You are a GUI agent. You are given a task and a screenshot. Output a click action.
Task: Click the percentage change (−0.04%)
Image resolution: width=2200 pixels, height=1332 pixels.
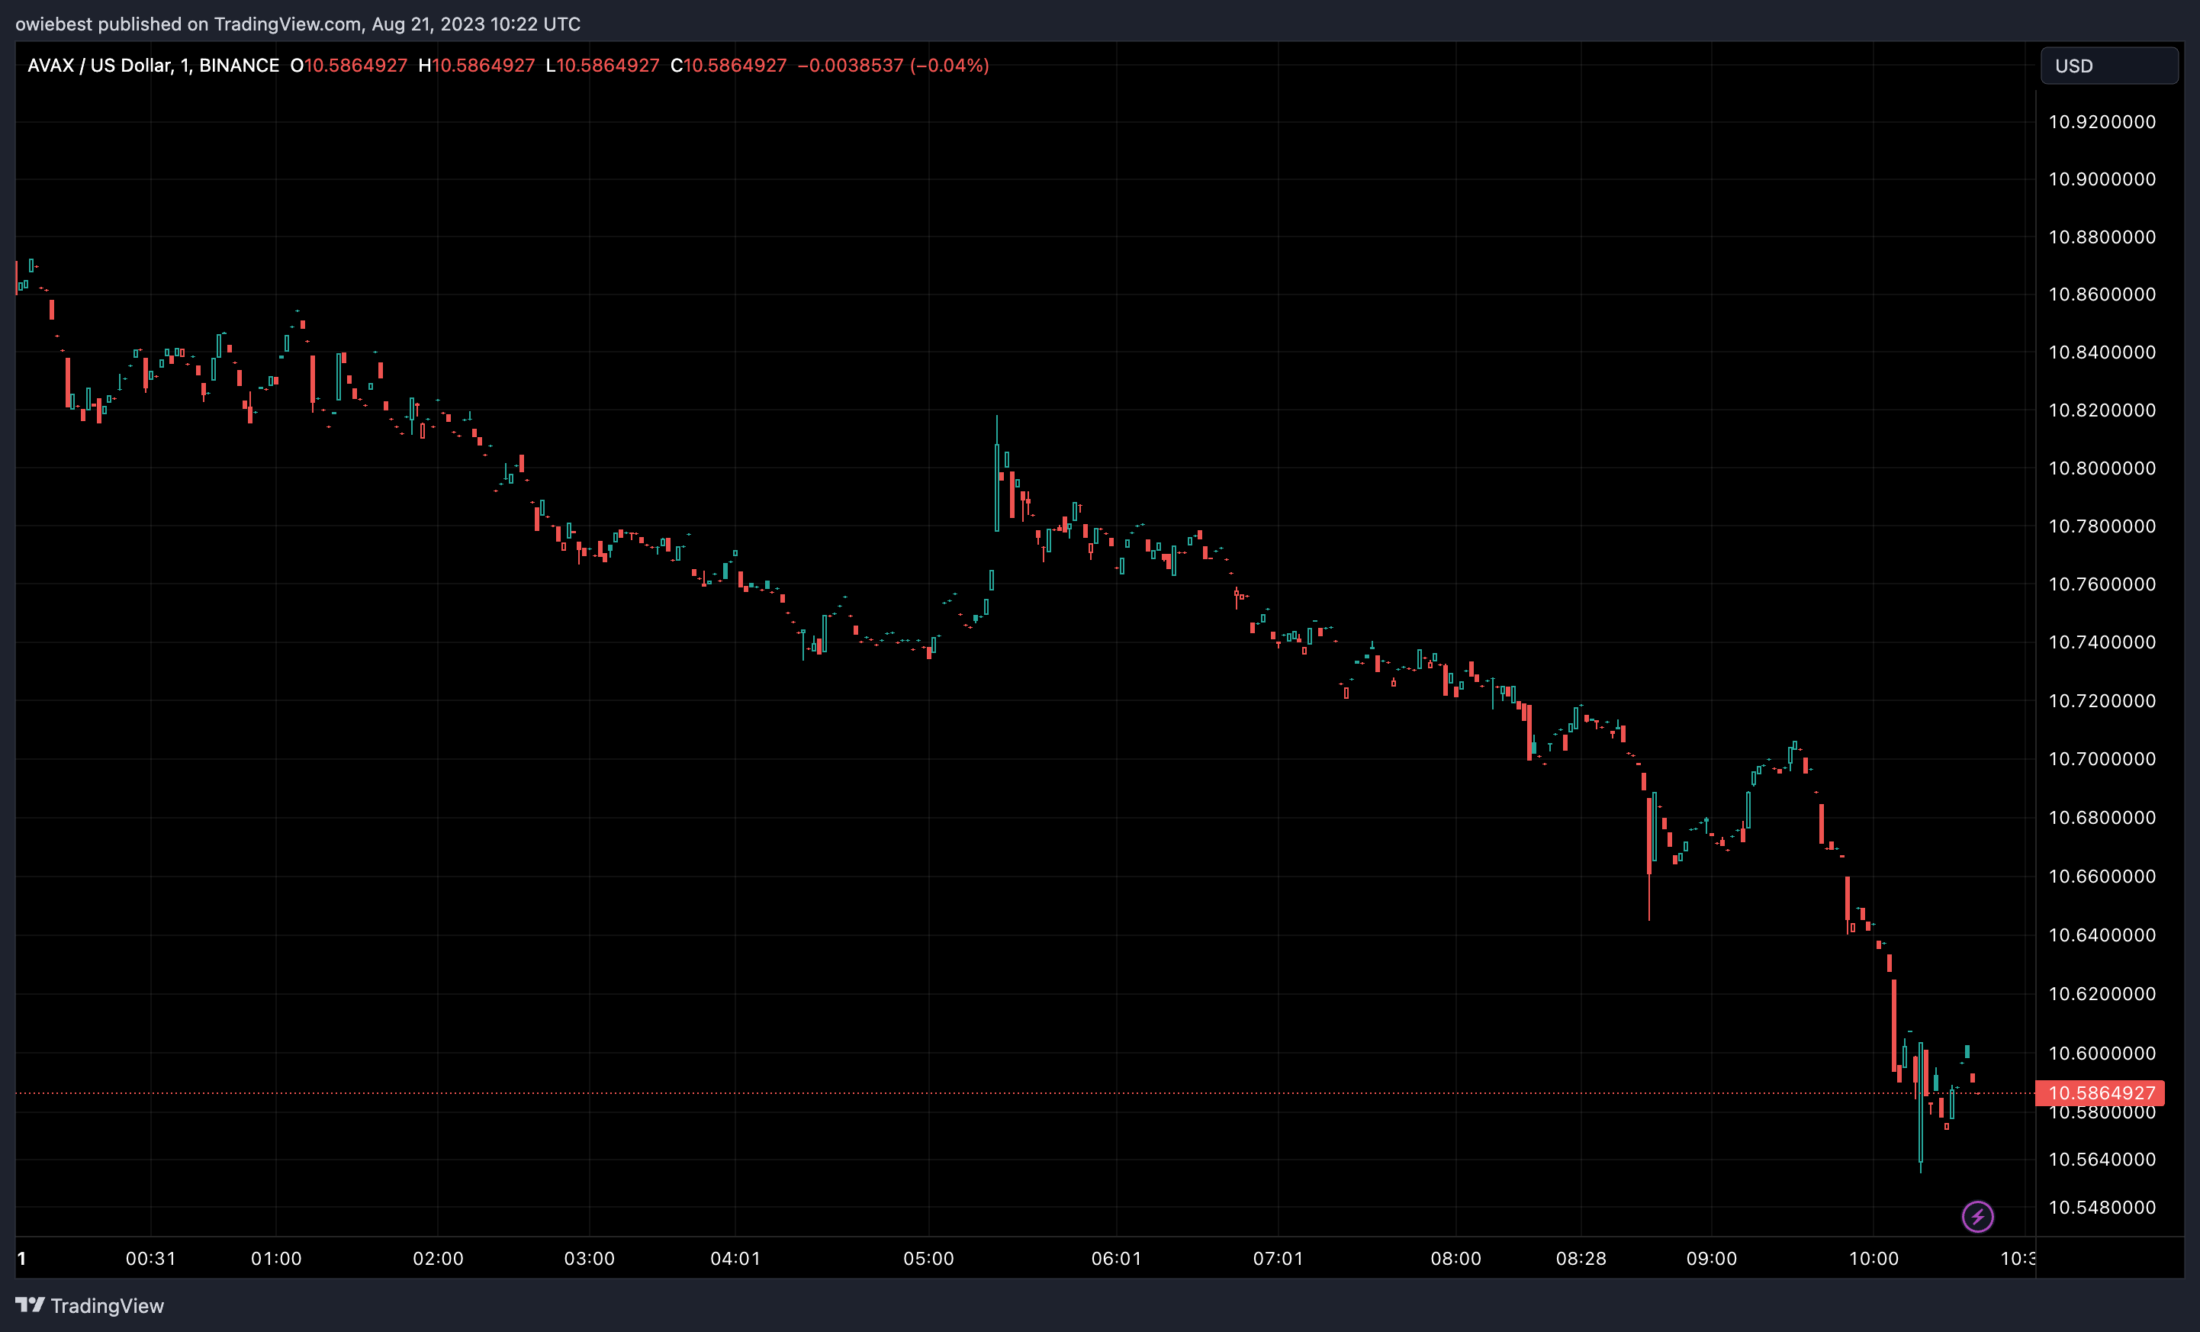pos(948,65)
